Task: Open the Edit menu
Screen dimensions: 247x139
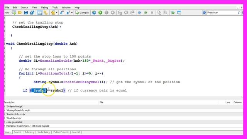Action: (15, 7)
